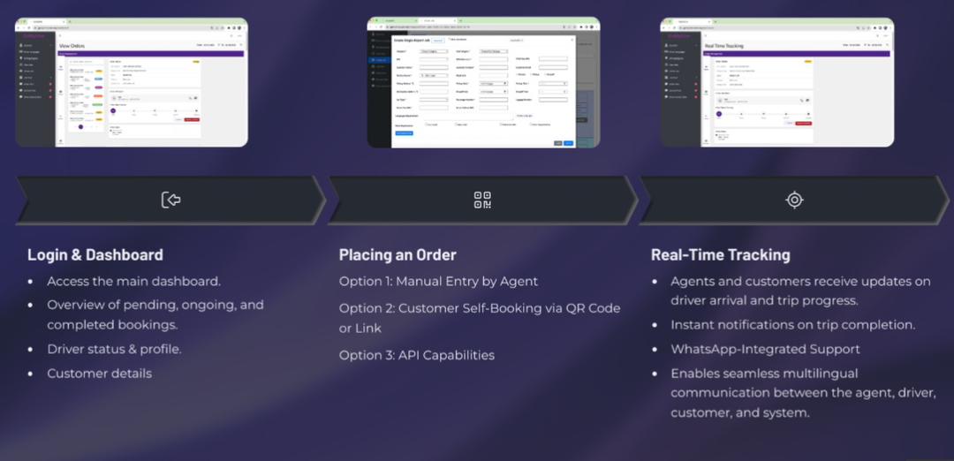The width and height of the screenshot is (954, 461).
Task: Click the login arrow icon above Login & Dashboard
Action: point(170,200)
